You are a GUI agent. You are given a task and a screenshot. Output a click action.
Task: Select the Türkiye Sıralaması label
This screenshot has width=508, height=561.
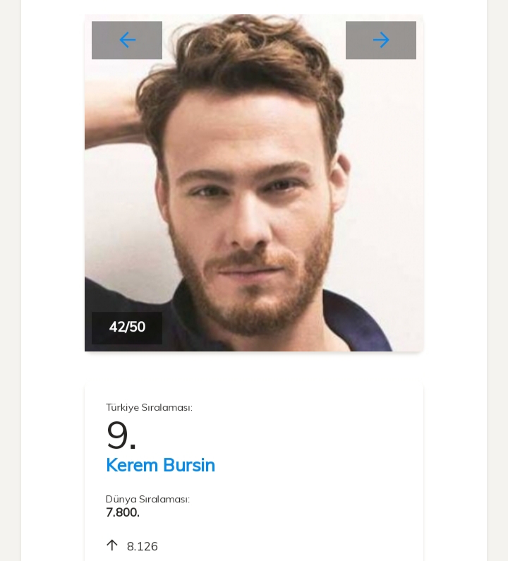coord(149,408)
